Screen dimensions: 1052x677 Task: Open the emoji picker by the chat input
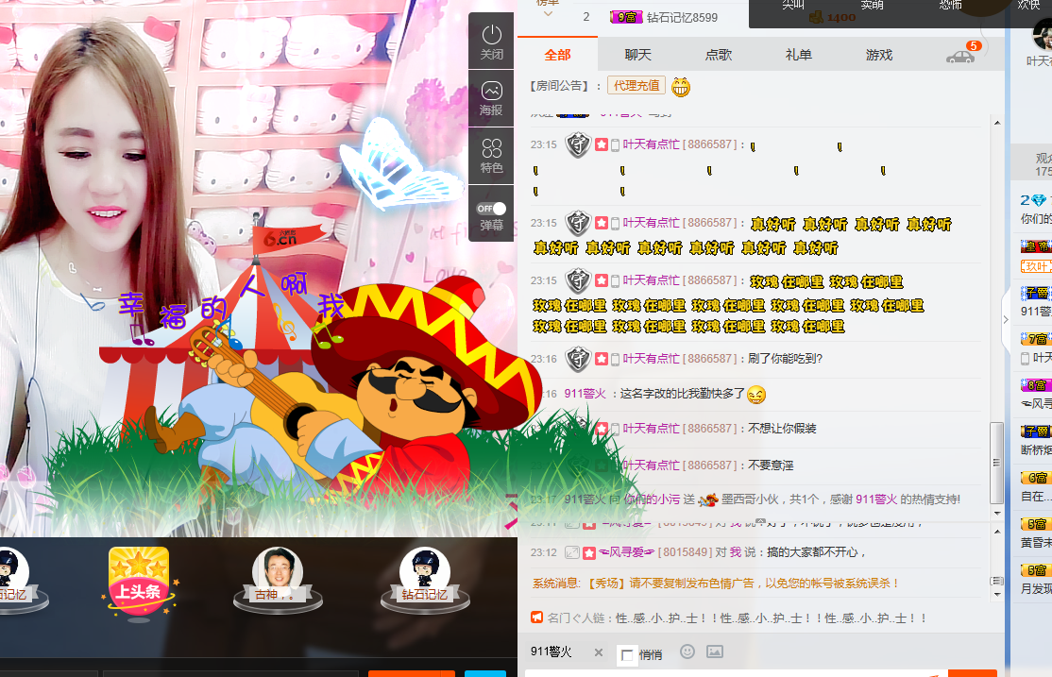click(x=687, y=651)
